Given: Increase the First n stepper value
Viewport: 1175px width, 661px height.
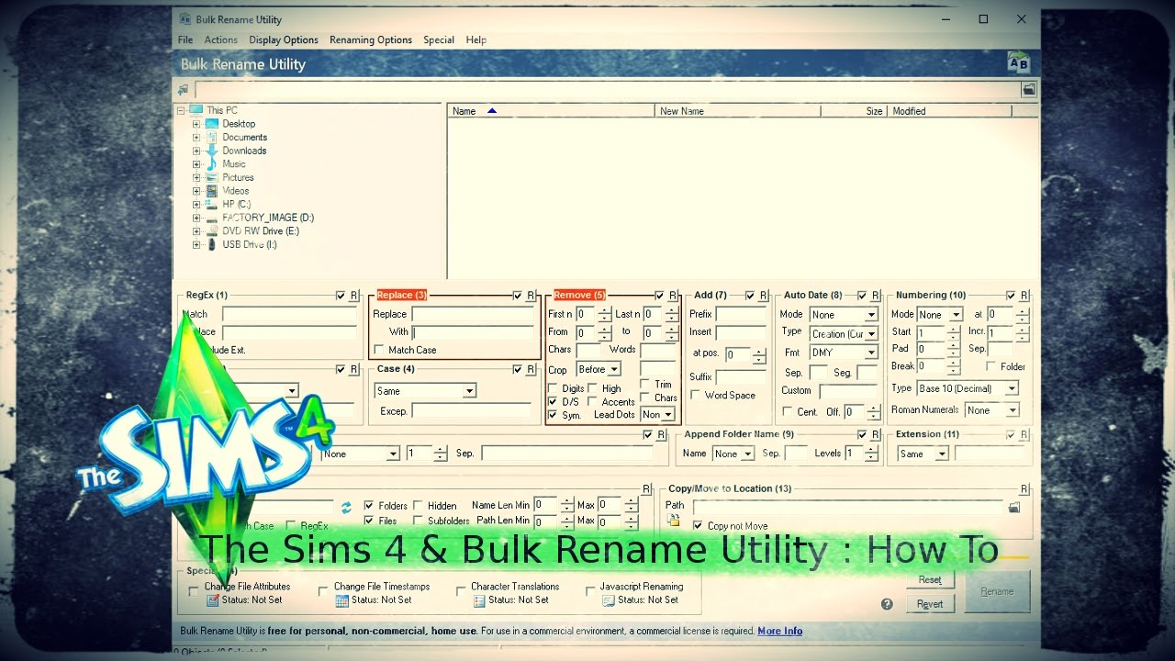Looking at the screenshot, I should point(604,310).
